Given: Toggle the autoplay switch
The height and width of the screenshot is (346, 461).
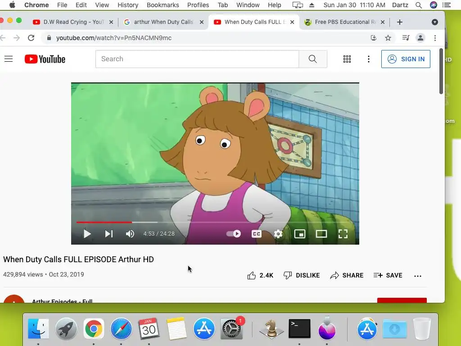Looking at the screenshot, I should click(x=234, y=234).
